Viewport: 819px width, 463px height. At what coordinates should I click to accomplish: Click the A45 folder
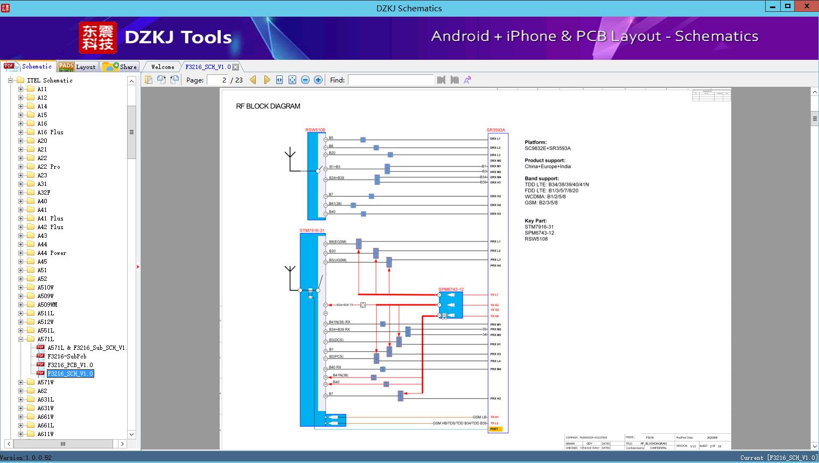pyautogui.click(x=42, y=261)
